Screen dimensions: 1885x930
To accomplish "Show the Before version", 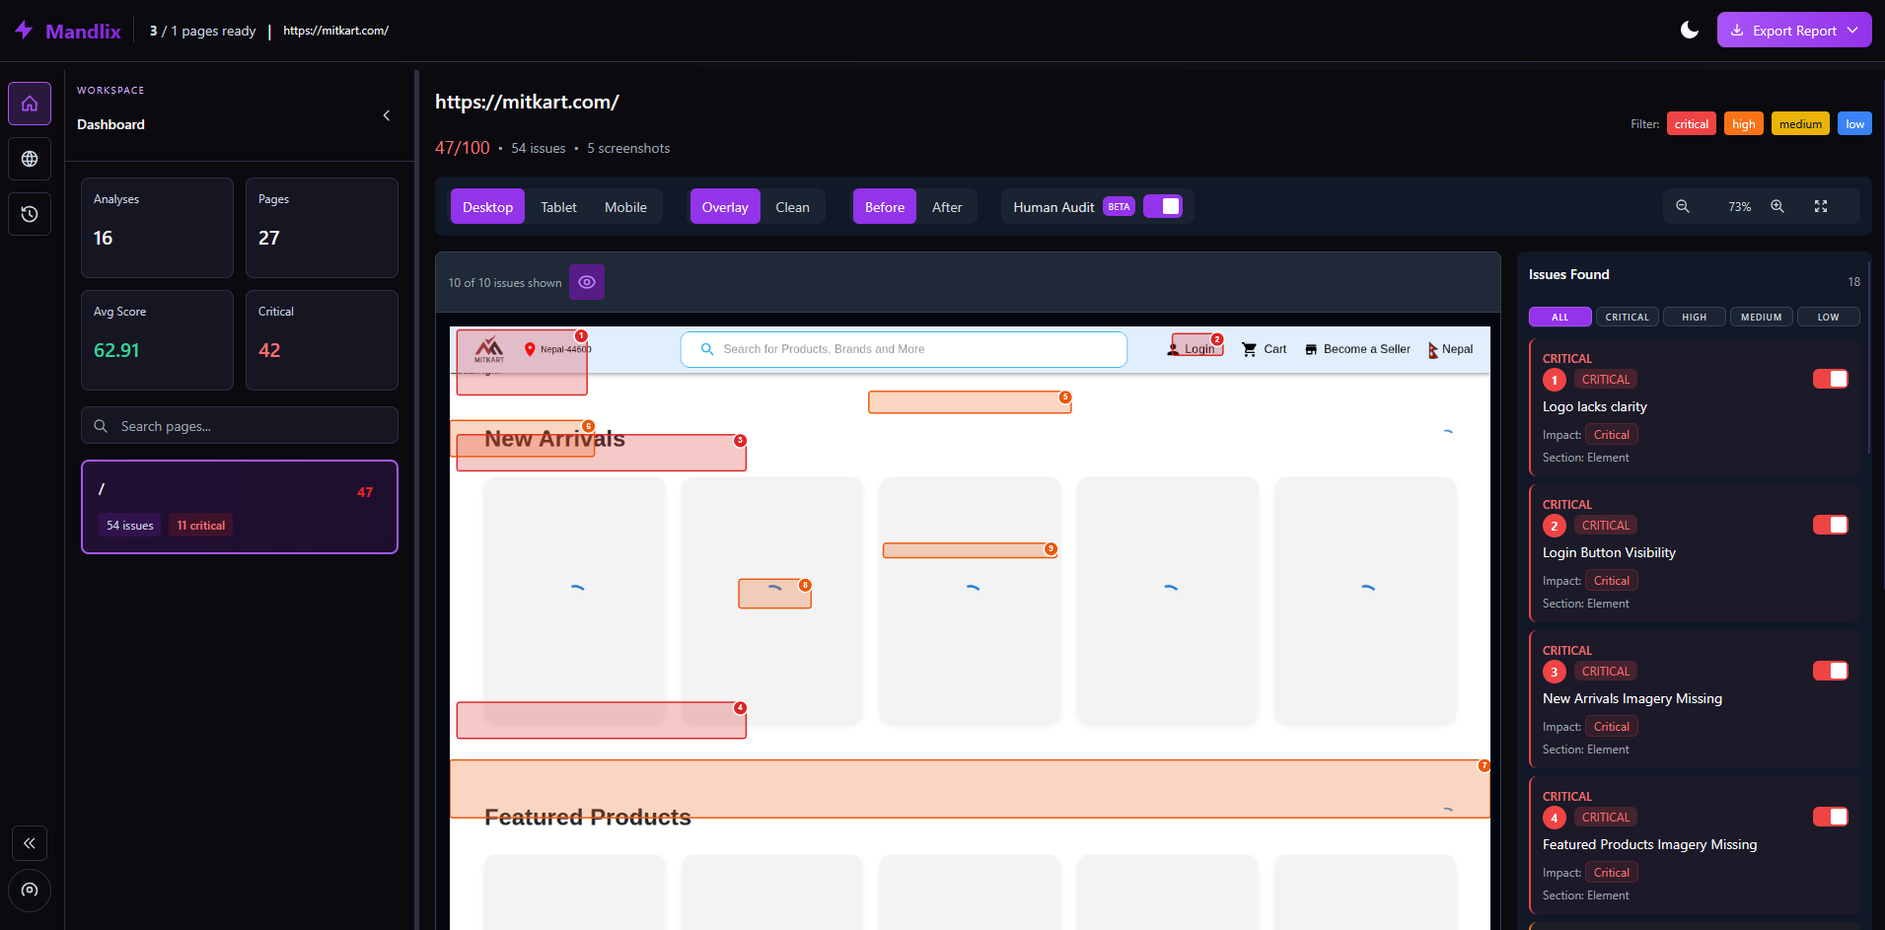I will (x=885, y=206).
